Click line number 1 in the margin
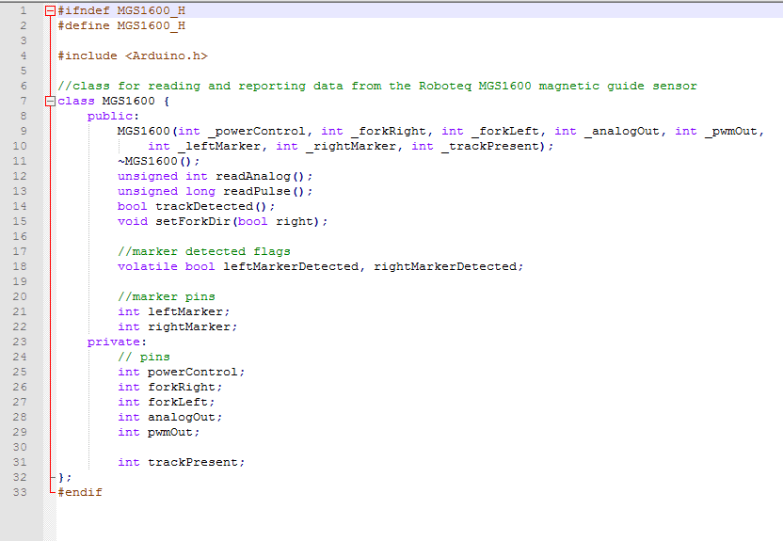The image size is (783, 541). point(23,11)
